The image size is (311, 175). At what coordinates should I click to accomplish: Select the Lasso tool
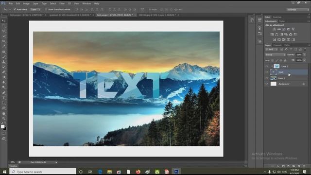pos(4,31)
